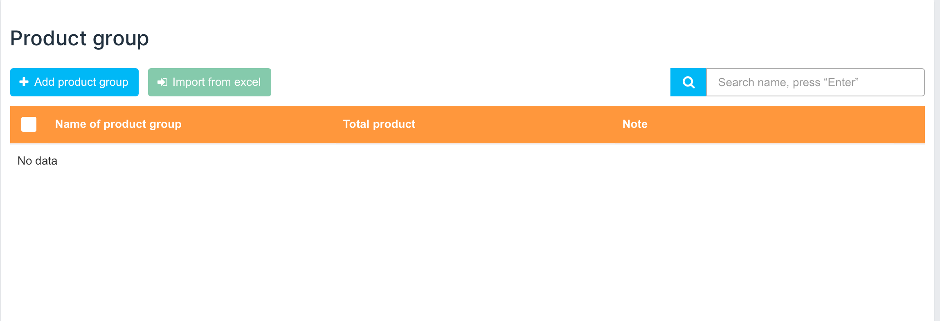Screen dimensions: 940x321
Task: Focus the Search name input field
Action: pos(815,82)
